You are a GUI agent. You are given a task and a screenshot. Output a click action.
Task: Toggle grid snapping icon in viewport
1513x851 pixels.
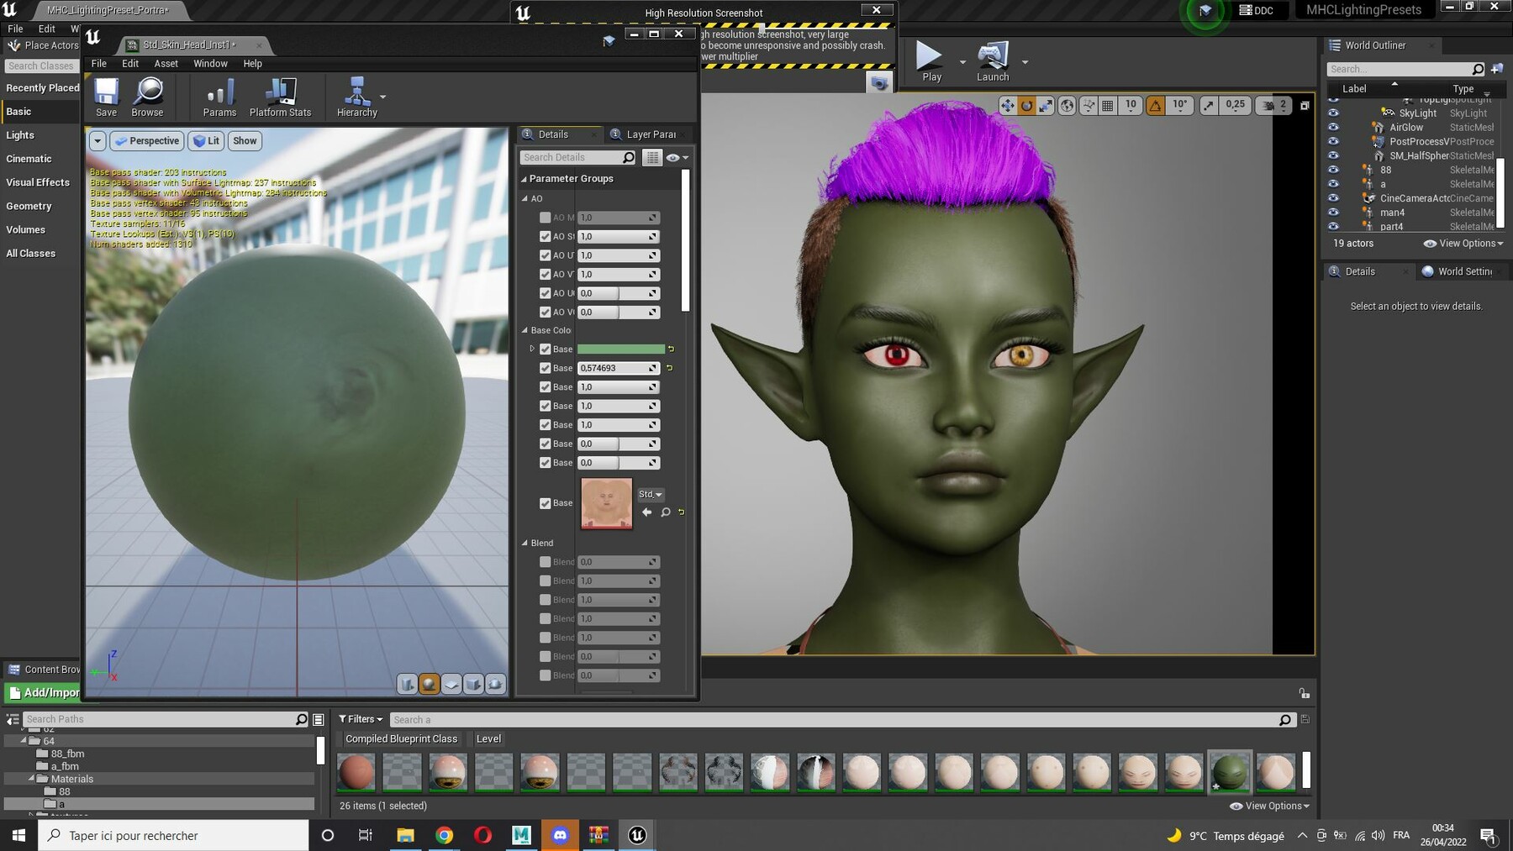(1108, 105)
